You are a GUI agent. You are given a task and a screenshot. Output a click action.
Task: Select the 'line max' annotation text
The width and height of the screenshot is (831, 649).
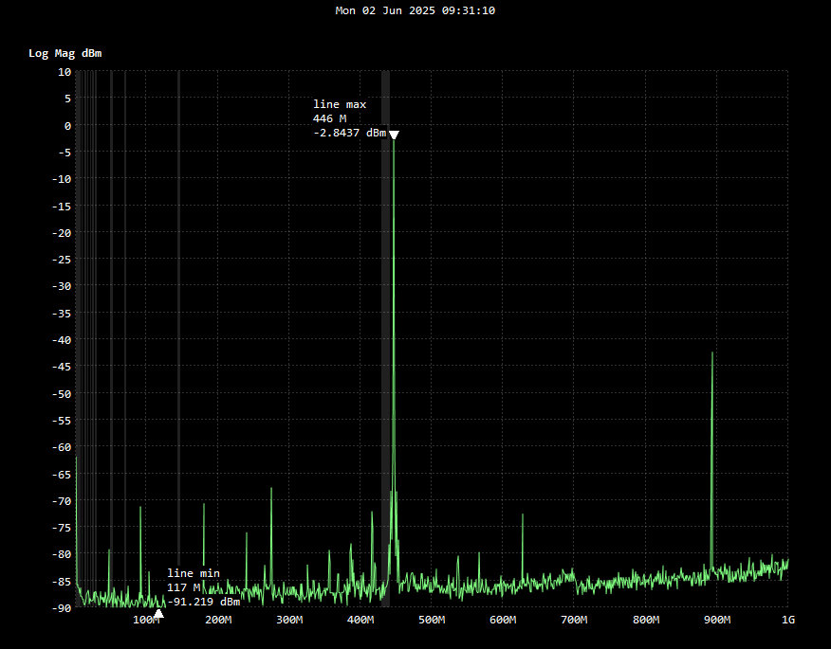click(x=340, y=104)
